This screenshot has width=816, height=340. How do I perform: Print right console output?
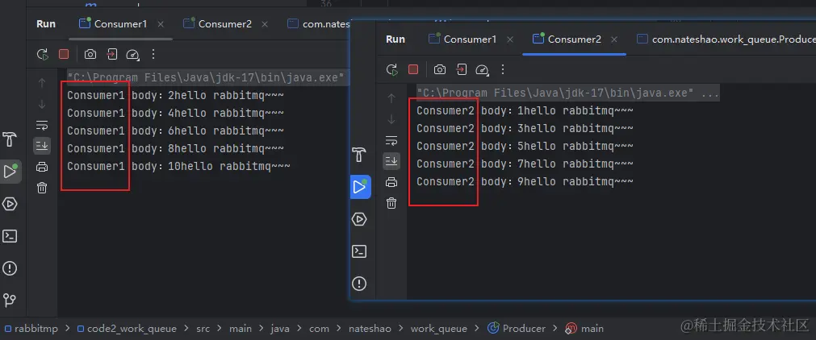coord(391,182)
